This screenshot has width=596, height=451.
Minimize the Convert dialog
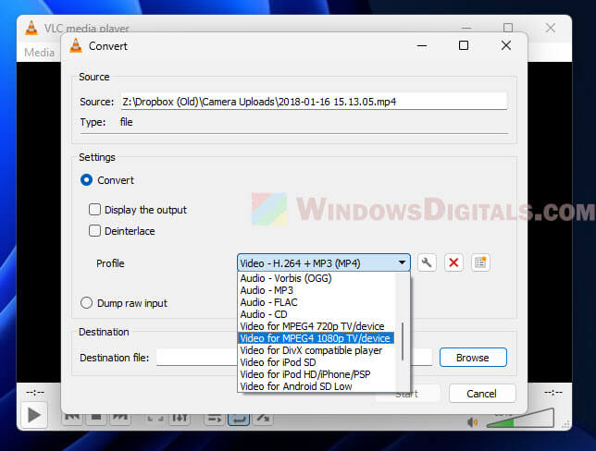click(x=422, y=46)
